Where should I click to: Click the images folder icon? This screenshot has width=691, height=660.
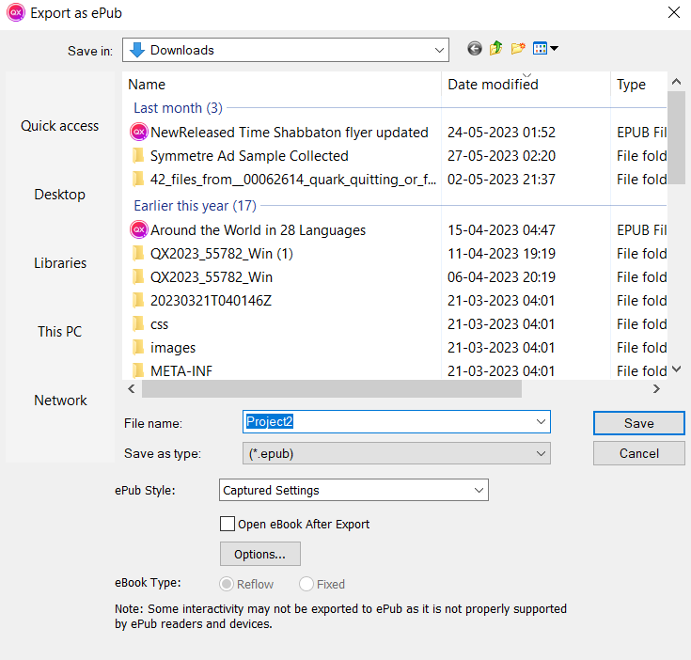point(138,348)
